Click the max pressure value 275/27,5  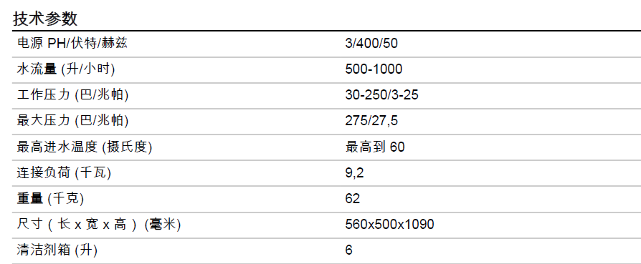(371, 121)
